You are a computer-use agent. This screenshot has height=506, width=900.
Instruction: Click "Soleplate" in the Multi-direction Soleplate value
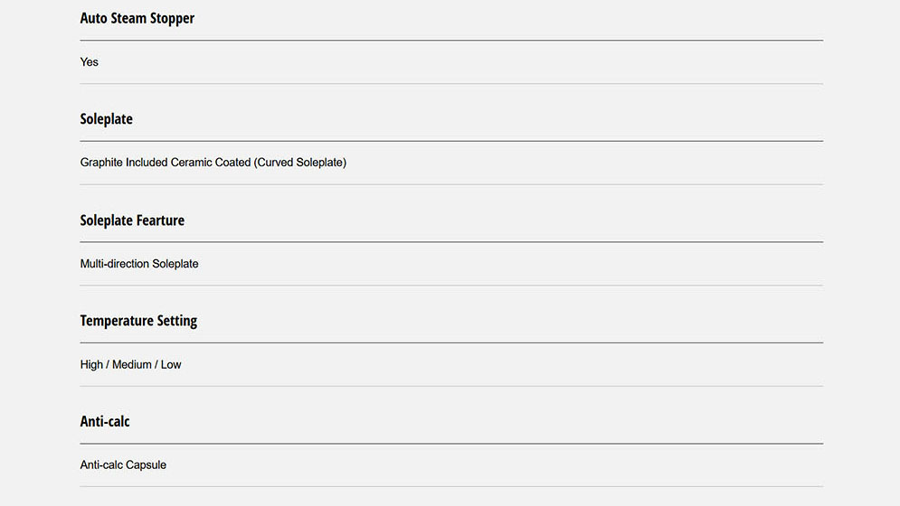pyautogui.click(x=175, y=264)
